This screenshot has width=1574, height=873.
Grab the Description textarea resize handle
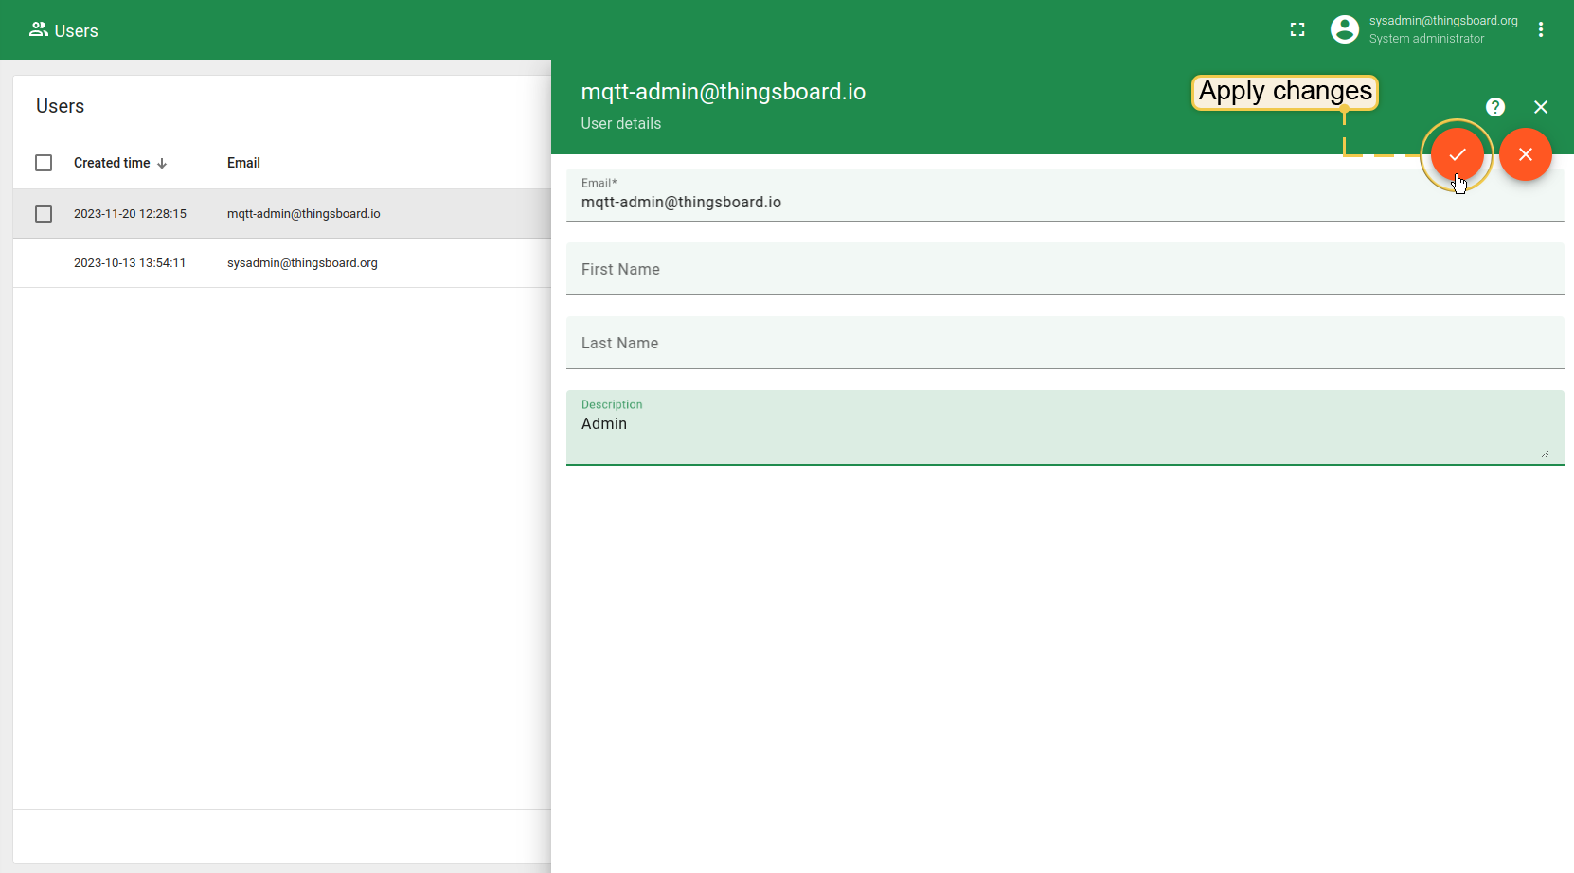[1545, 454]
